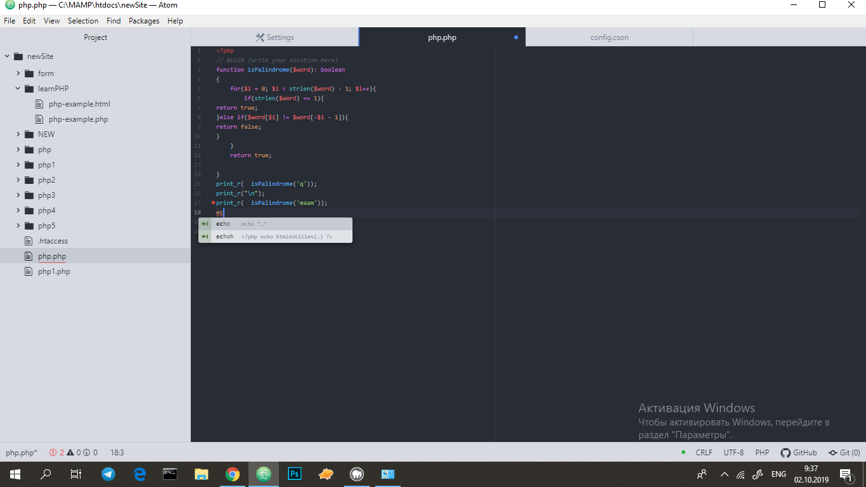This screenshot has height=487, width=866.
Task: Change CRLF line ending setting
Action: point(704,453)
